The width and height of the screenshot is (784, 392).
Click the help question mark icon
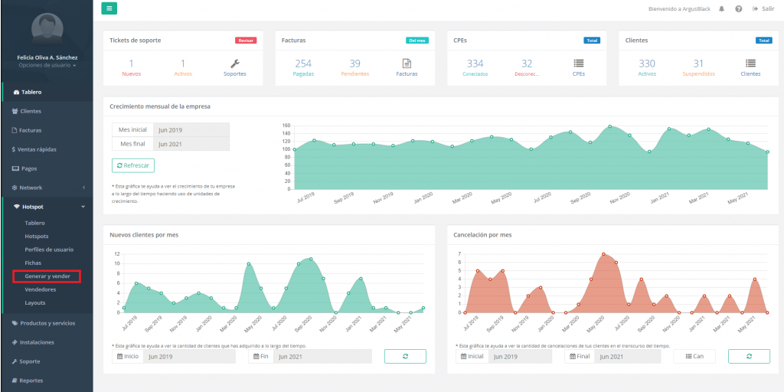click(x=738, y=8)
